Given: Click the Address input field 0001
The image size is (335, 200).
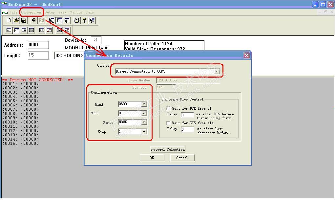Looking at the screenshot, I should [x=38, y=45].
